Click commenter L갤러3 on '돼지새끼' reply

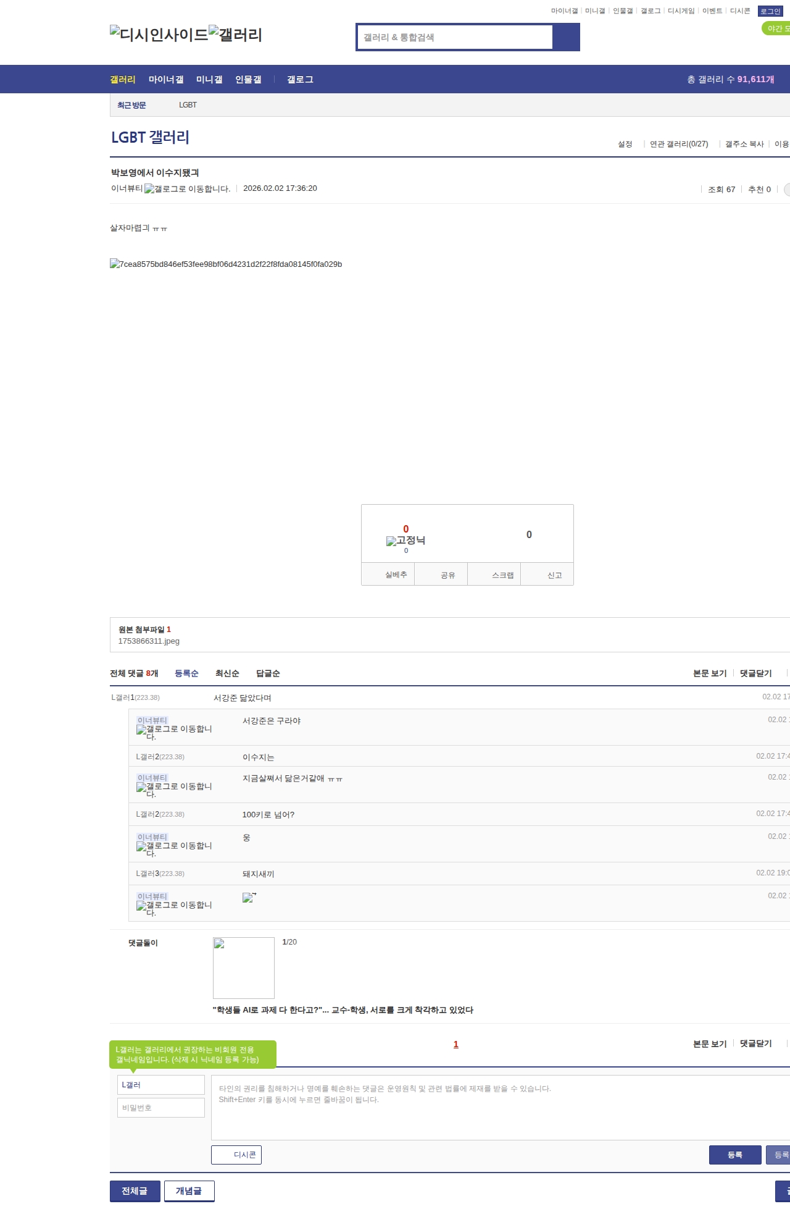point(160,874)
